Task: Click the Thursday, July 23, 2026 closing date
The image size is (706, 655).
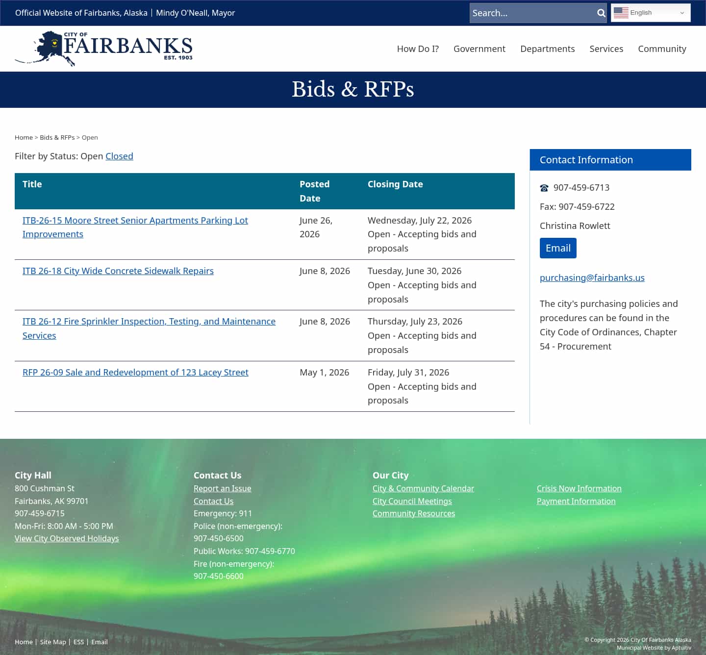Action: click(415, 322)
